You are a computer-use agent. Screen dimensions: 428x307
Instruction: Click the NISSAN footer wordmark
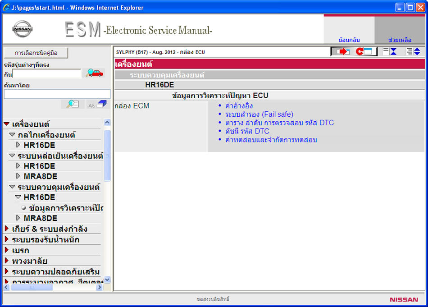404,300
